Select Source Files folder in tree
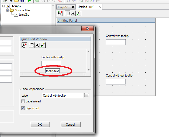169x137 pixels. click(23, 10)
